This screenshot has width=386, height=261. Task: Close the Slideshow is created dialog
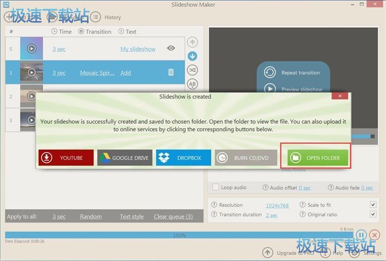point(340,96)
